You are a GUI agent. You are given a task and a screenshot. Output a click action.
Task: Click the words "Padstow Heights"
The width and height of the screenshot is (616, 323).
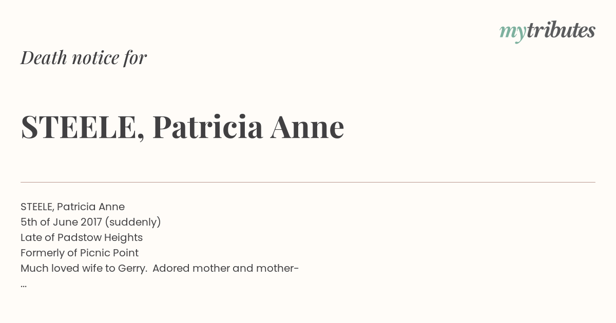(x=100, y=238)
